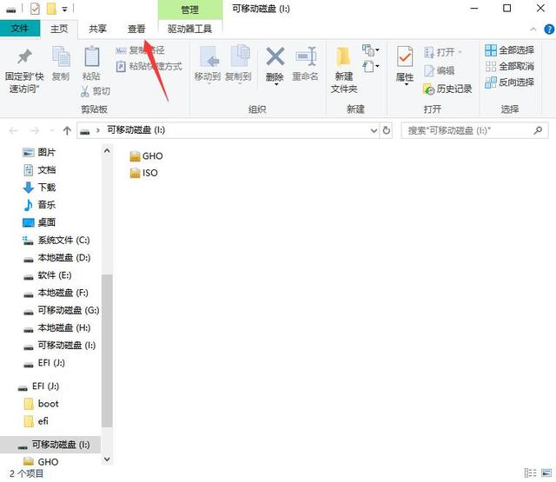Screen dimensions: 556x482
Task: Click Invert Selection in ribbon
Action: pyautogui.click(x=491, y=82)
